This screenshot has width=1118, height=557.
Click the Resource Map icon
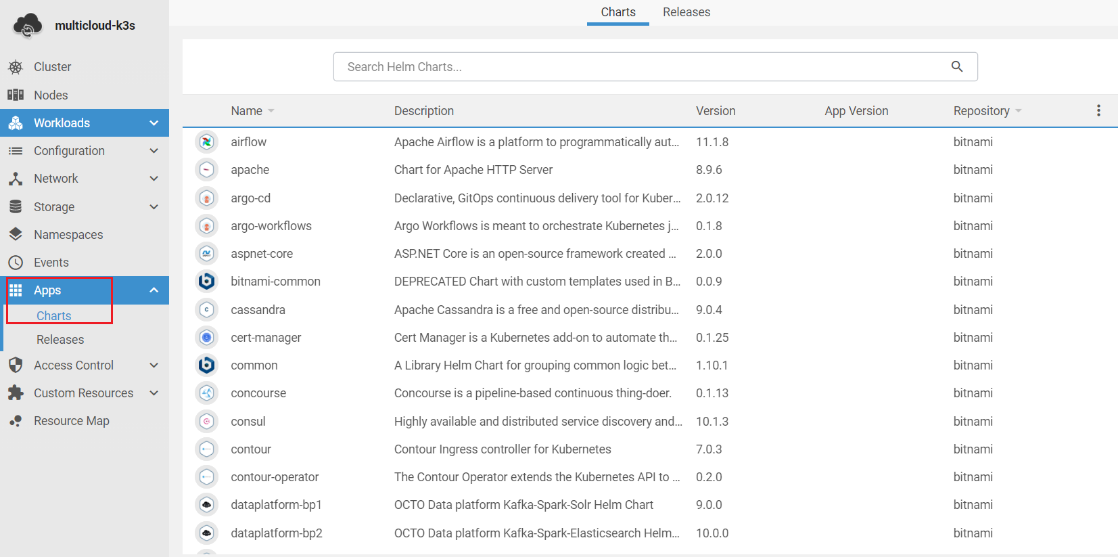[16, 421]
